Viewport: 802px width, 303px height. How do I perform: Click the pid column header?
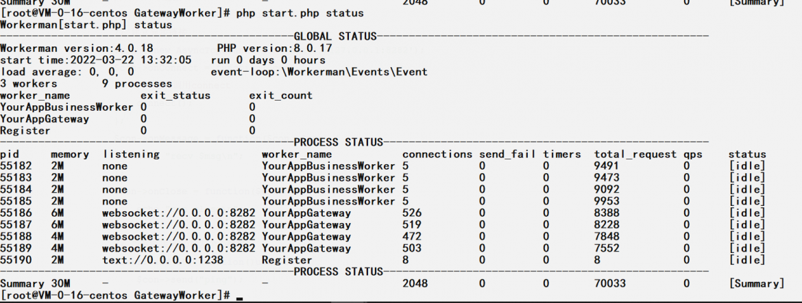(10, 154)
